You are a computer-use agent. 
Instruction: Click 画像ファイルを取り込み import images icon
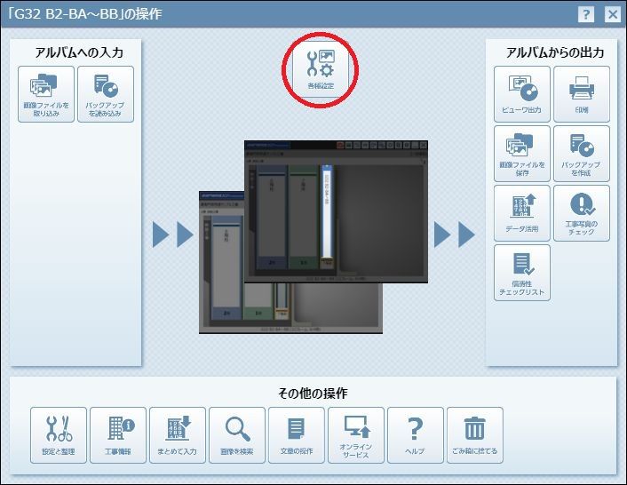tap(46, 94)
